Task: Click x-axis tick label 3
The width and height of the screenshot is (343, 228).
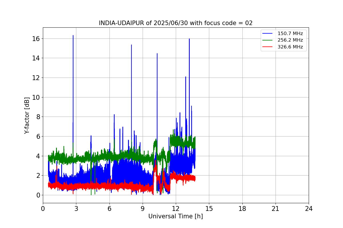Action: point(76,209)
